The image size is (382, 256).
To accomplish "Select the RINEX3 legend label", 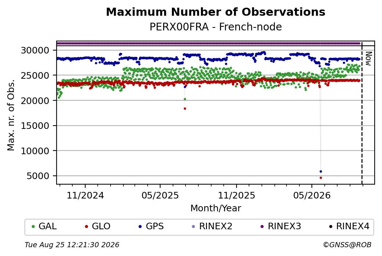I will pyautogui.click(x=285, y=226).
